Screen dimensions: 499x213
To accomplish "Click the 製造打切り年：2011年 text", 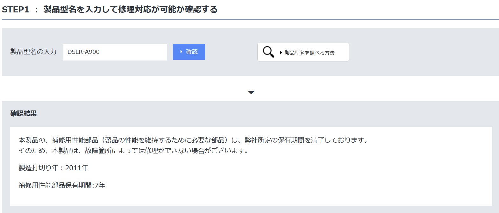I will tap(53, 168).
